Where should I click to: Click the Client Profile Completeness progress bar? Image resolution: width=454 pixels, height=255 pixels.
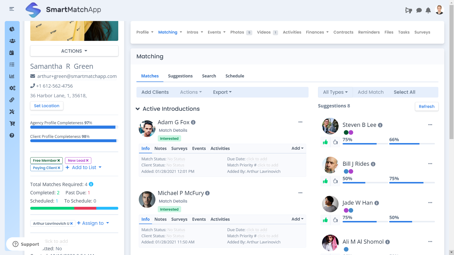pos(74,141)
